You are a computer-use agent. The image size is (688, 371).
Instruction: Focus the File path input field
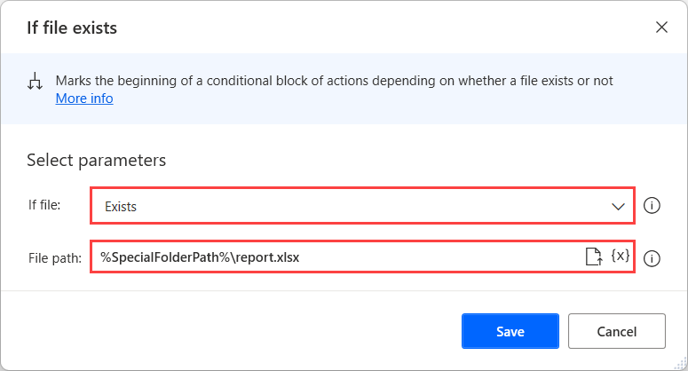[x=362, y=257]
